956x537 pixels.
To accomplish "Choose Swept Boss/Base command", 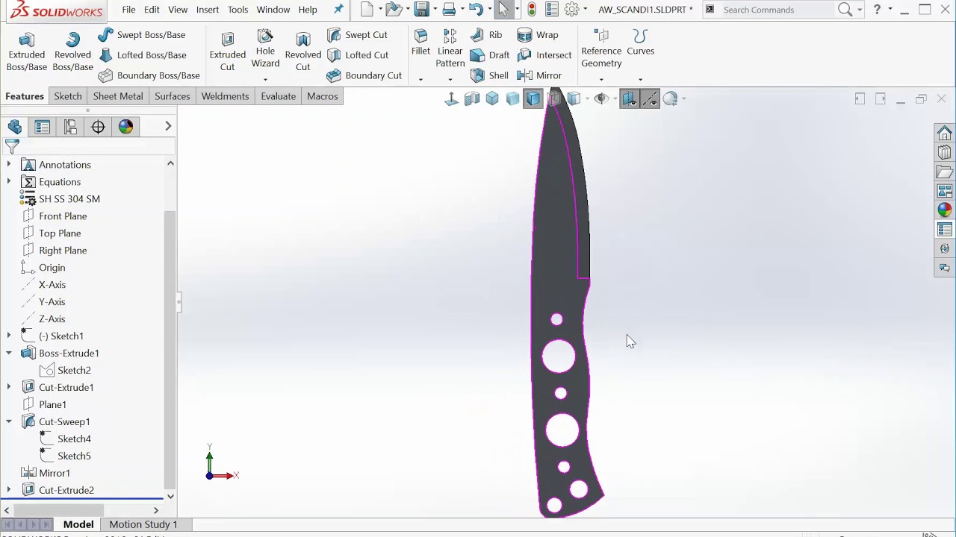I will pos(141,35).
